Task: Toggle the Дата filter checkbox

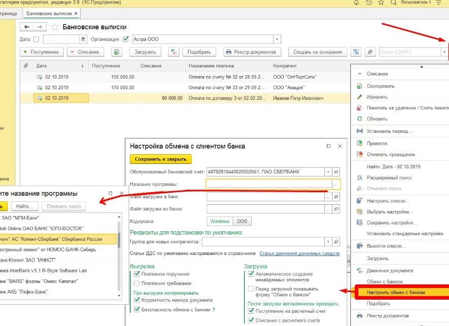Action: point(36,39)
